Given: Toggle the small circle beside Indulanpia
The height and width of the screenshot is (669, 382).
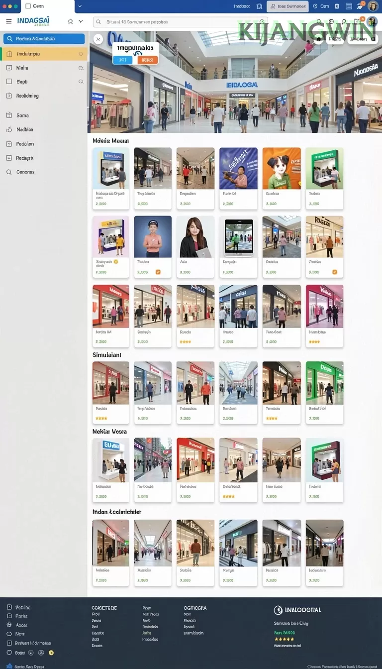Looking at the screenshot, I should (81, 54).
